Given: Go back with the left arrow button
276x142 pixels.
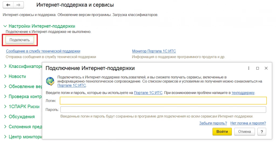Looking at the screenshot, I should coord(8,5).
